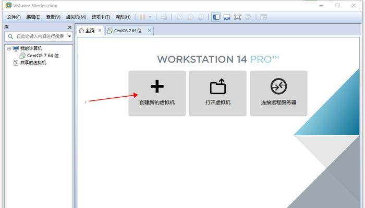Click the 连接远程服务器 button
The image size is (365, 208).
(278, 93)
